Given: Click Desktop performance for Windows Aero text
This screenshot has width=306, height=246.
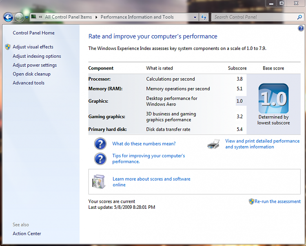Looking at the screenshot, I should (172, 101).
